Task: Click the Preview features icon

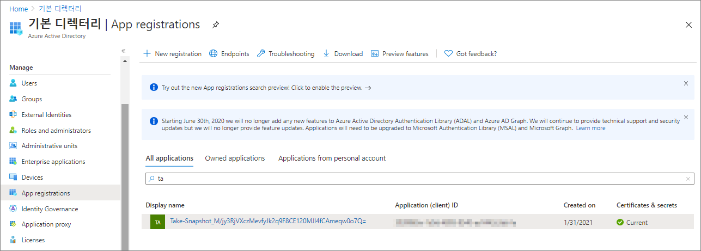Action: click(374, 54)
